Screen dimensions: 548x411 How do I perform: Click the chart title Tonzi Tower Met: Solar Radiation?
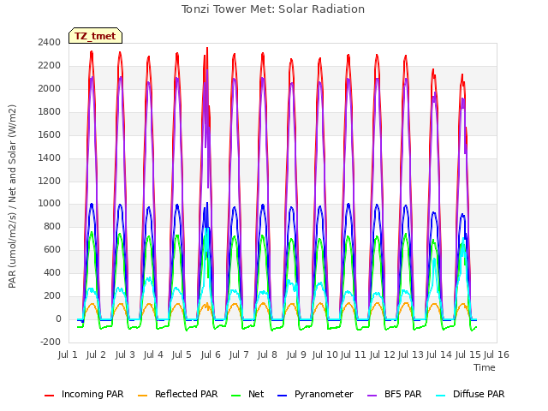click(x=273, y=9)
